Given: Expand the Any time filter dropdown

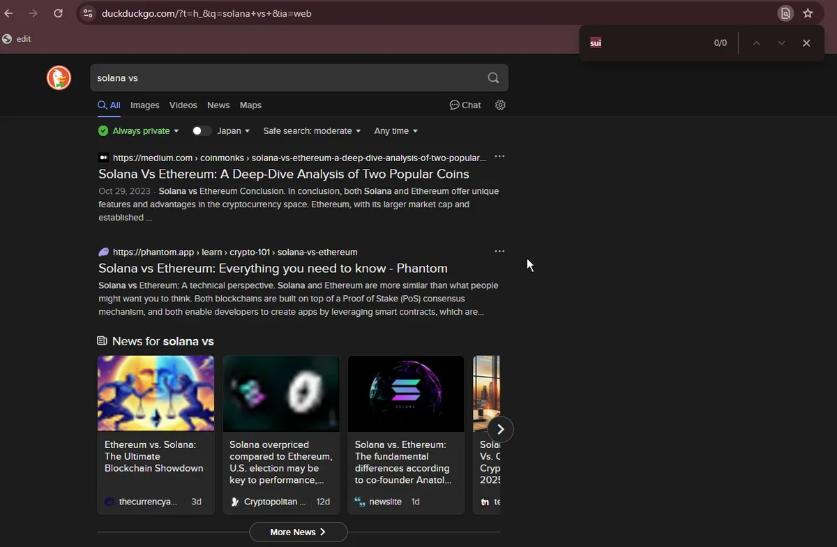Looking at the screenshot, I should coord(395,131).
